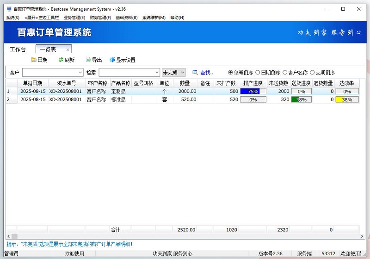
Task: Close the 一览表 tab with its x
Action: point(68,49)
